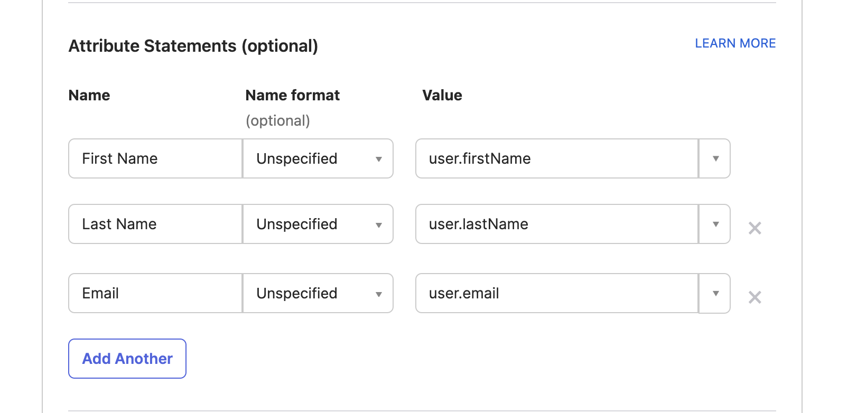The height and width of the screenshot is (413, 857).
Task: Select the Email attribute name field
Action: pyautogui.click(x=155, y=294)
